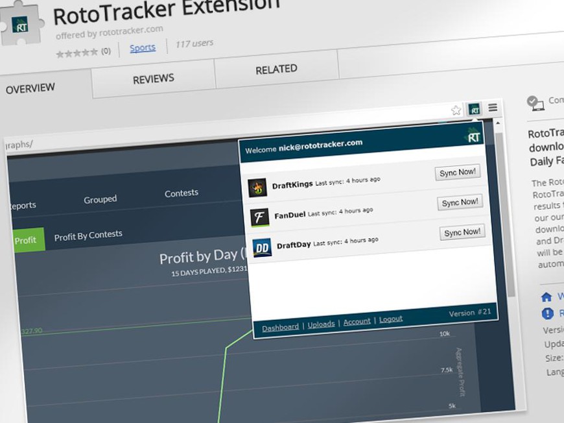Click the DraftKings logo icon
The image size is (564, 423).
[257, 187]
